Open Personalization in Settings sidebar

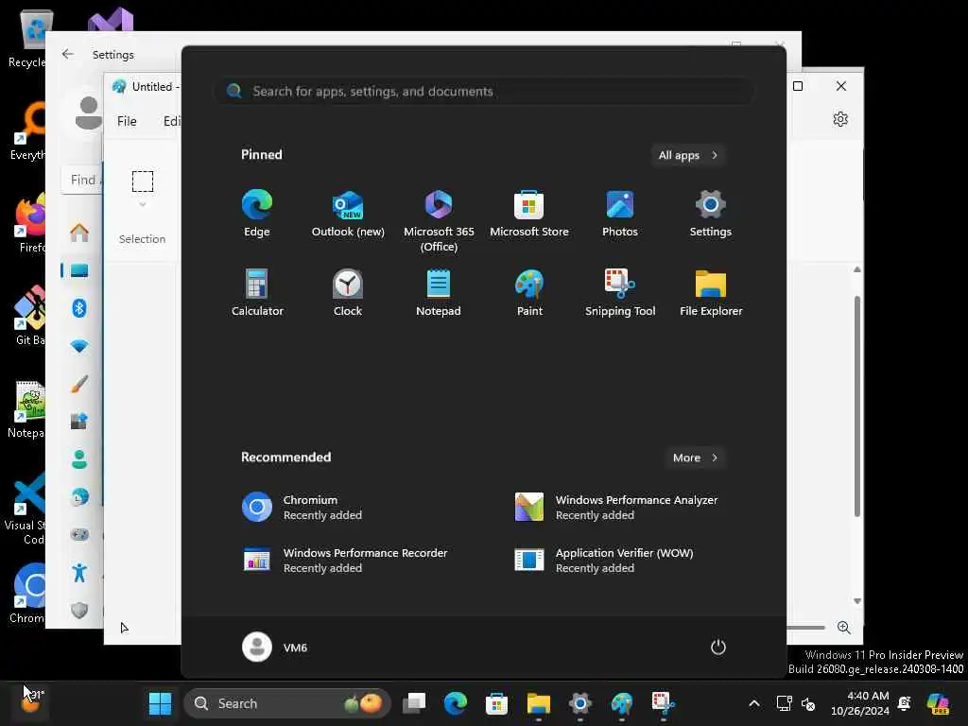click(79, 384)
